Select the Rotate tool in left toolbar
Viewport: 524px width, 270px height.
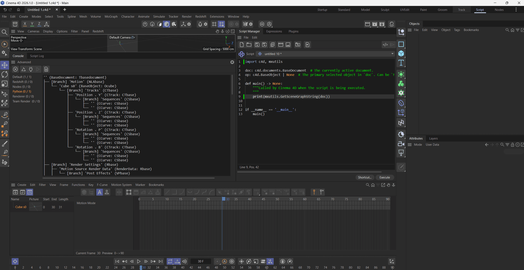pyautogui.click(x=5, y=74)
